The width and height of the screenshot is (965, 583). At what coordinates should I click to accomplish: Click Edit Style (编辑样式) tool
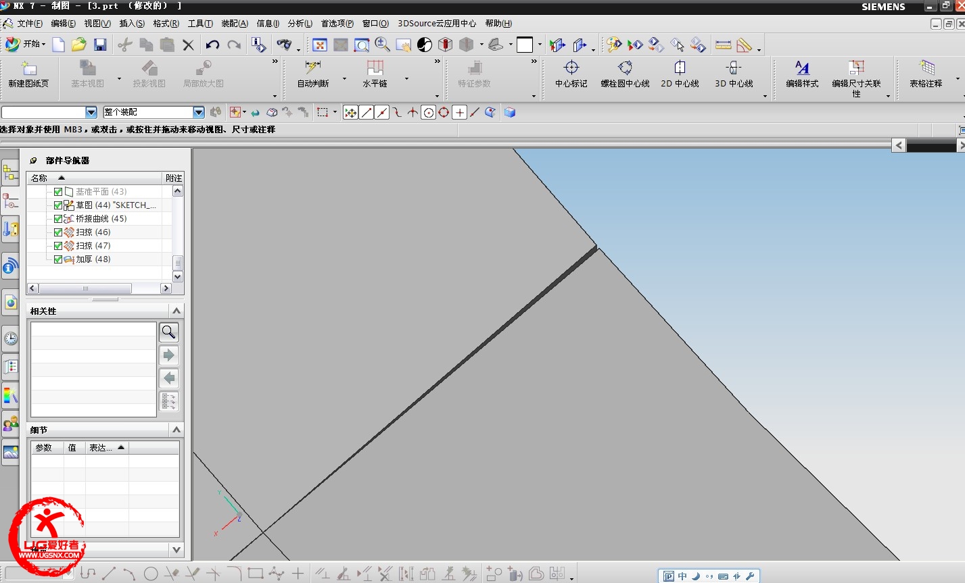click(802, 74)
